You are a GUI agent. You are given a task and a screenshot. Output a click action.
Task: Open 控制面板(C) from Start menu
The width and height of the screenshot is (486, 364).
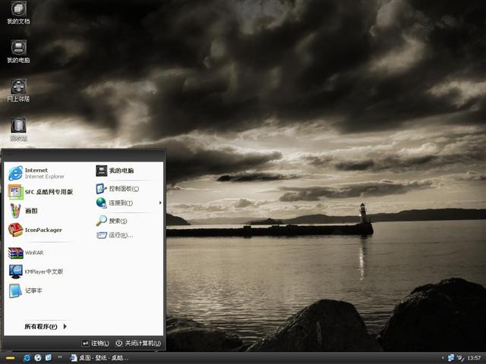click(x=120, y=188)
